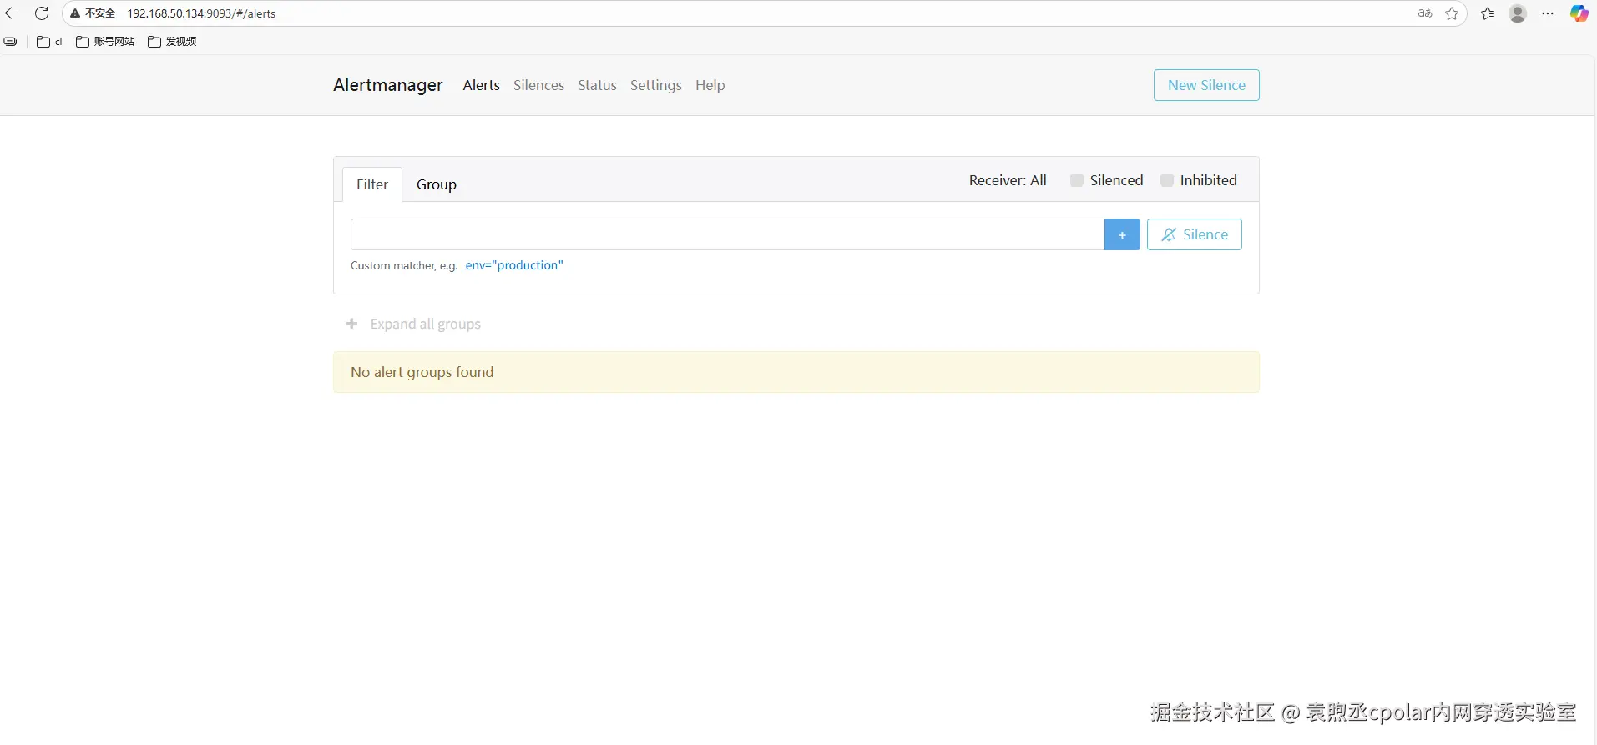Image resolution: width=1597 pixels, height=745 pixels.
Task: Open the favorites list icon
Action: pyautogui.click(x=1488, y=13)
